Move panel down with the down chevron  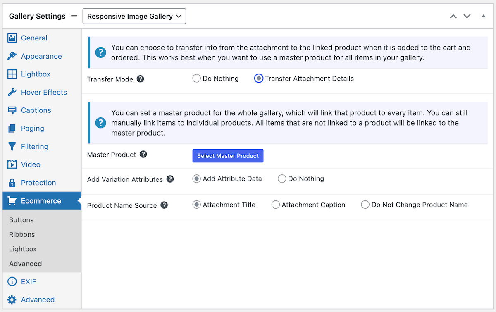coord(467,17)
